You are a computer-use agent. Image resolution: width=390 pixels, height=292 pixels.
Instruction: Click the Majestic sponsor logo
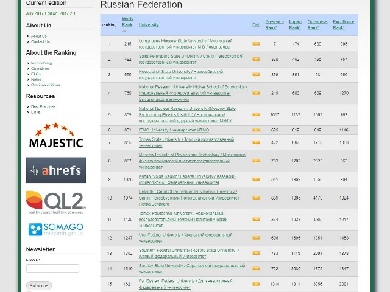point(56,136)
